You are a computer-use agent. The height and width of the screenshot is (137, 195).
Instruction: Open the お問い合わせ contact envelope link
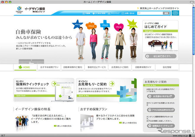[x=128, y=13]
